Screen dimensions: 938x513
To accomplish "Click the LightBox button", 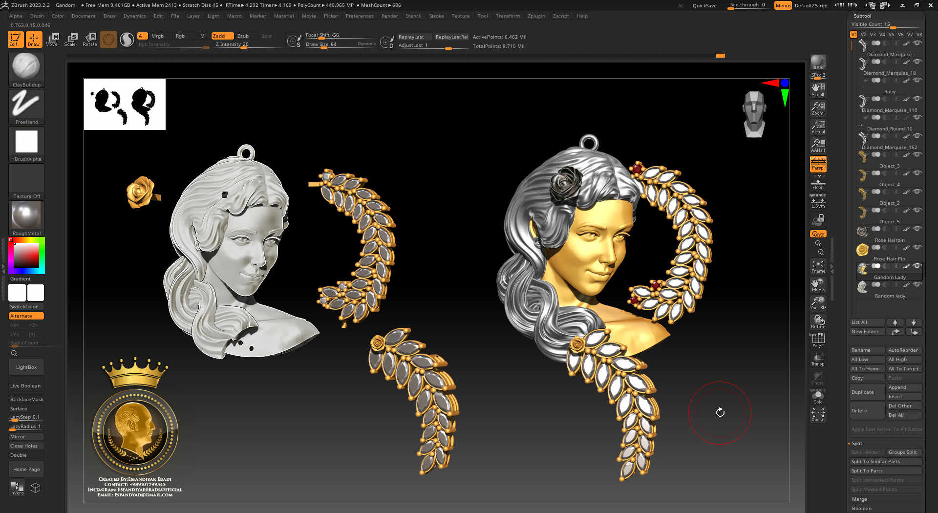I will 26,367.
